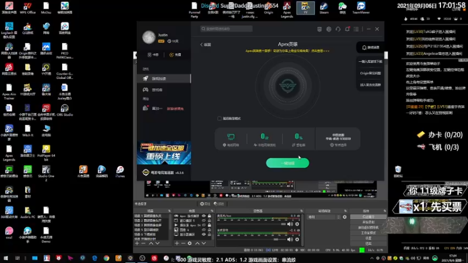Toggle lock on Apex game capture source
The image size is (468, 263).
[209, 216]
